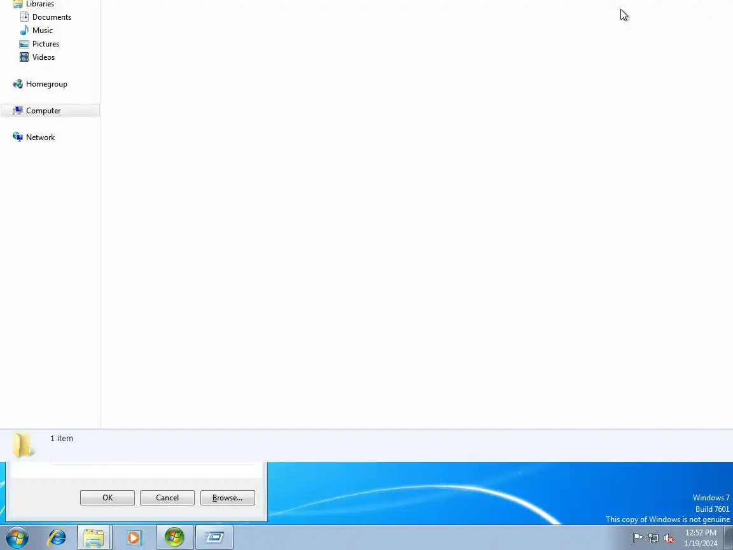Click Show desktop strip beside clock
The height and width of the screenshot is (550, 733).
[729, 538]
